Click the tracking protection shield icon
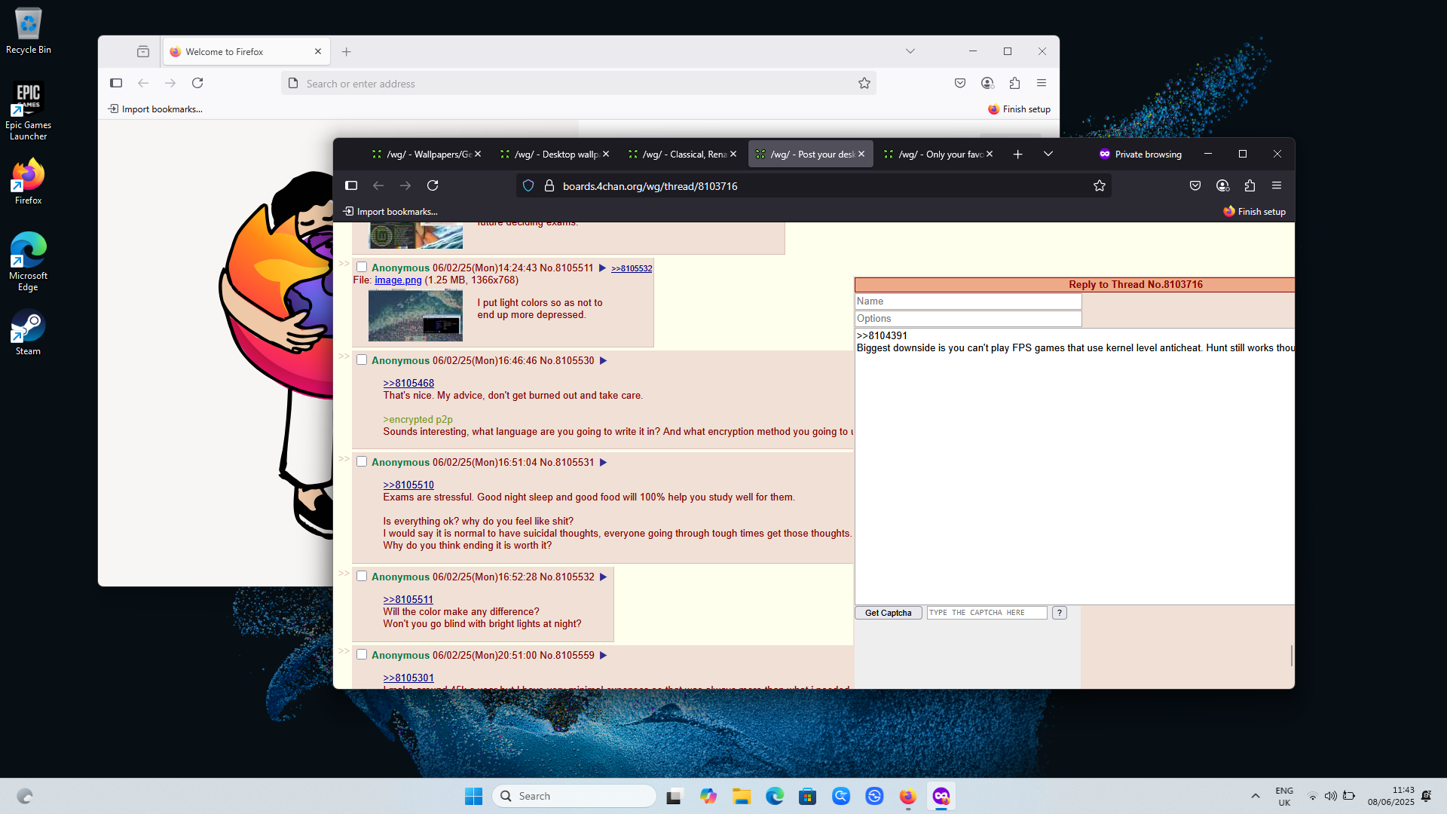Screen dimensions: 1447x814 tap(528, 185)
